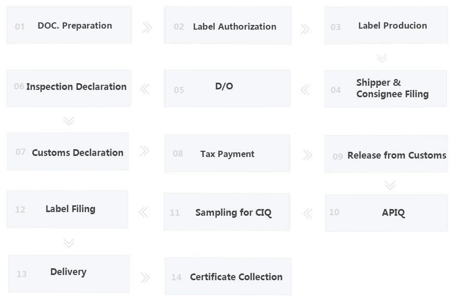Open step 10 APIQ
This screenshot has width=462, height=301.
click(386, 213)
